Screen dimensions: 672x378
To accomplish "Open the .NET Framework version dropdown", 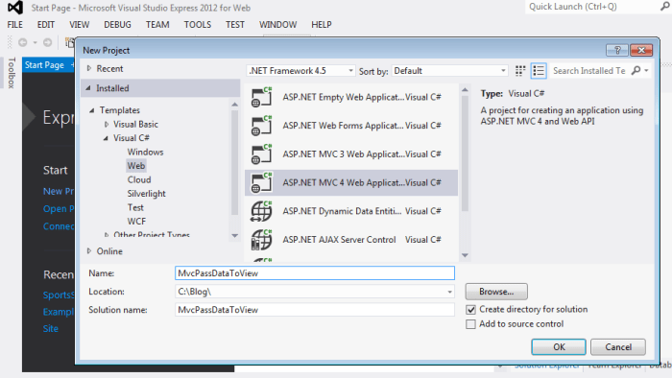I will (300, 71).
